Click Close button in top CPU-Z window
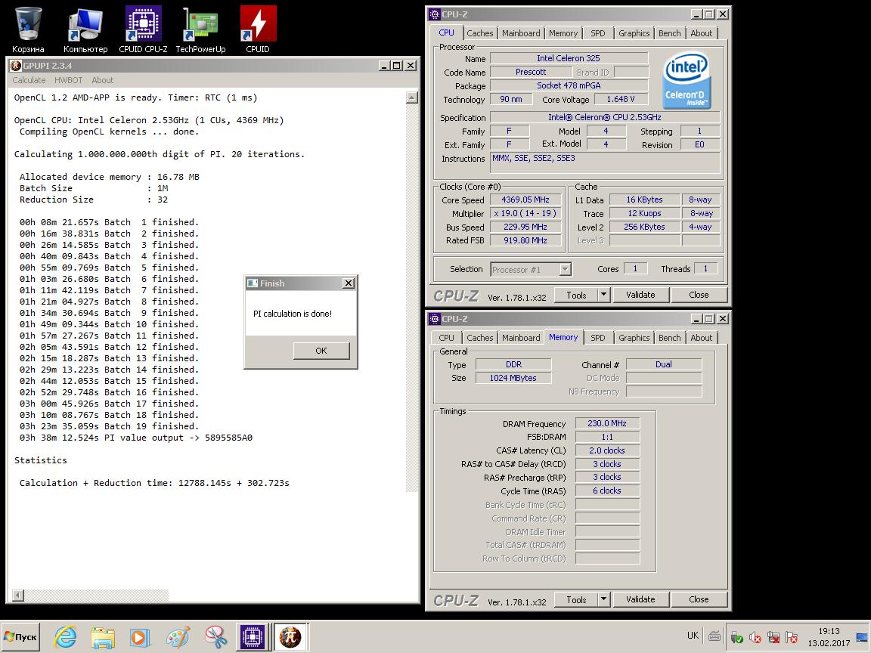 coord(699,295)
